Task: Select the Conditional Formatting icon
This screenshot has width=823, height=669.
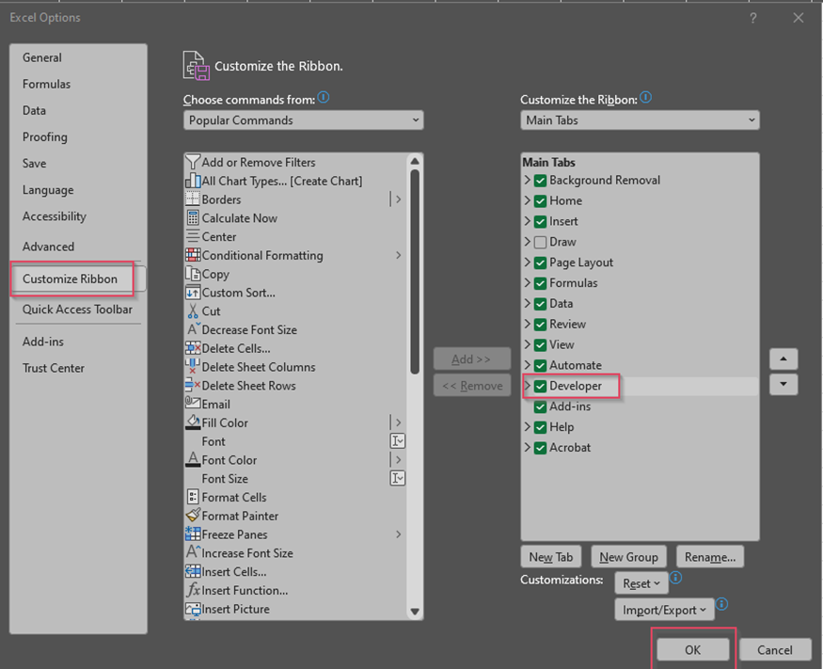Action: [x=193, y=255]
